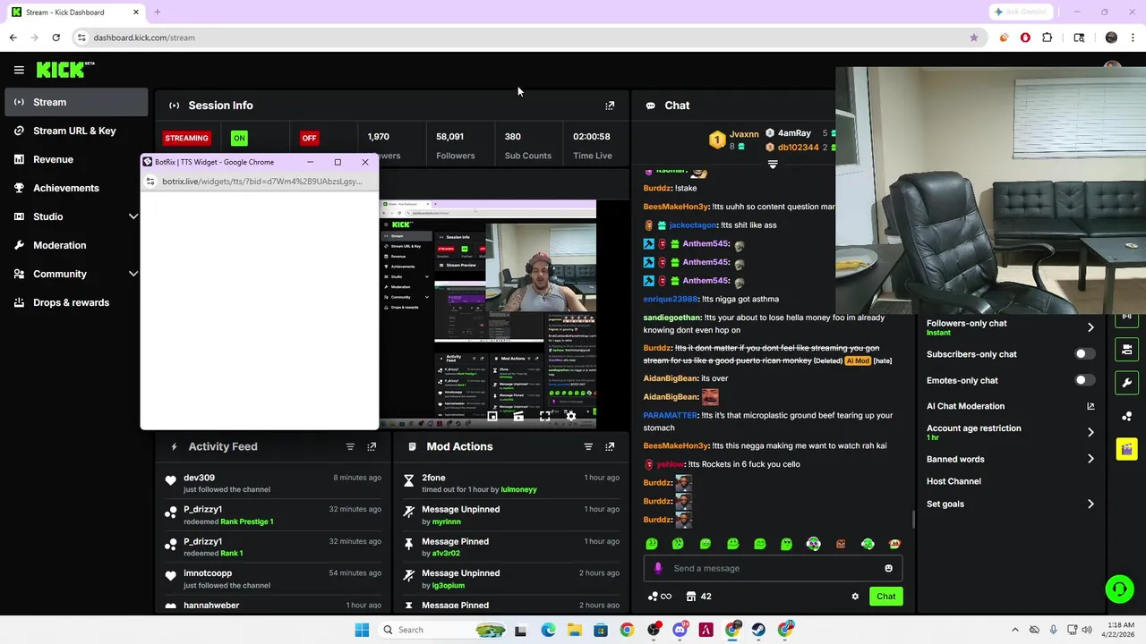
Task: Bookmark page with the star icon
Action: (x=974, y=38)
